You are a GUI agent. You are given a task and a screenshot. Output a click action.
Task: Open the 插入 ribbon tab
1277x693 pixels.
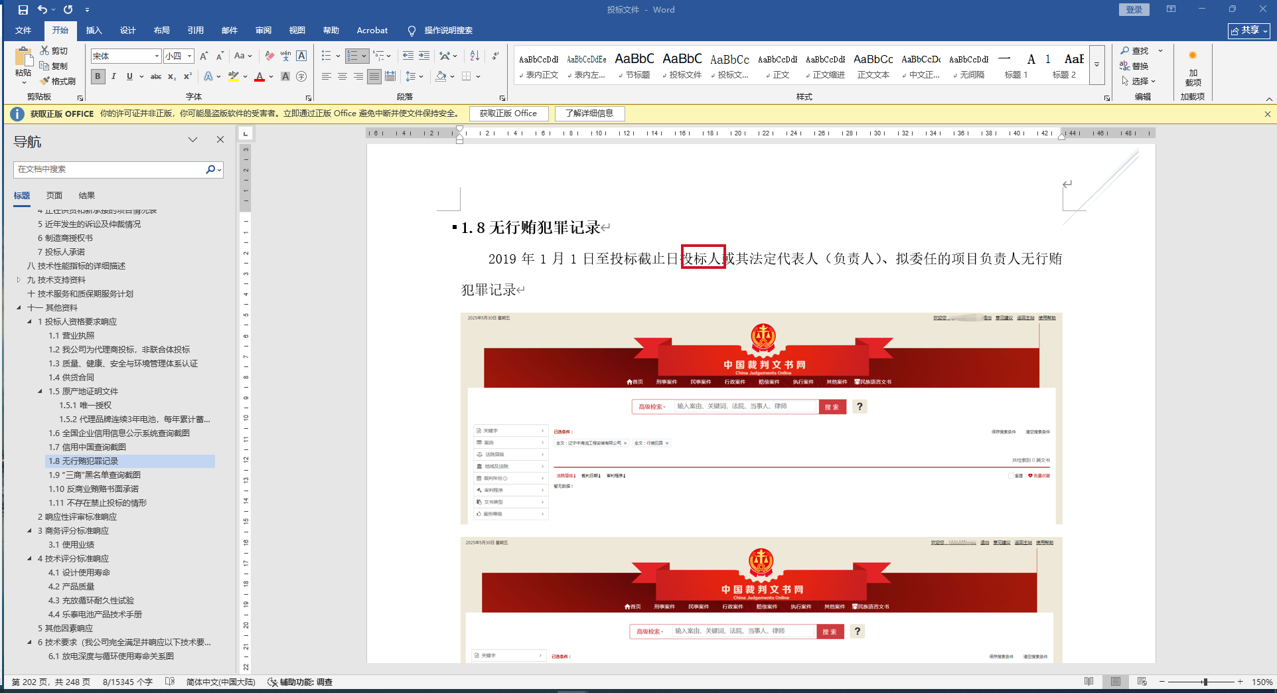click(94, 31)
